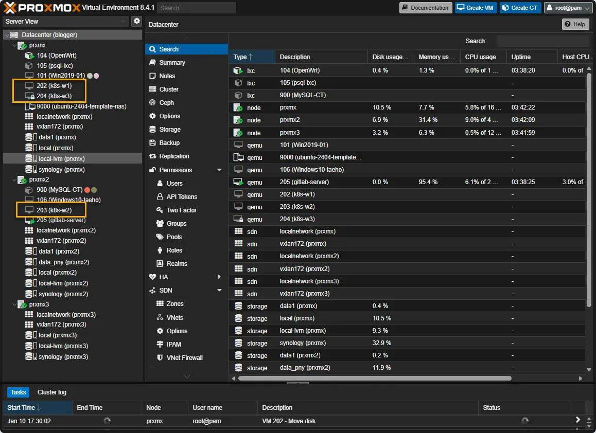Click the running VM icon of 205 (gitlab-server) in tree
The width and height of the screenshot is (596, 433).
[30, 220]
